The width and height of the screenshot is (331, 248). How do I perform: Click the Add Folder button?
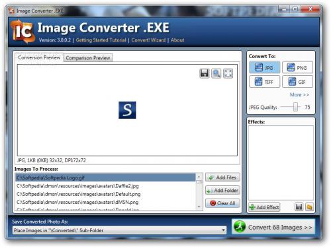point(222,190)
